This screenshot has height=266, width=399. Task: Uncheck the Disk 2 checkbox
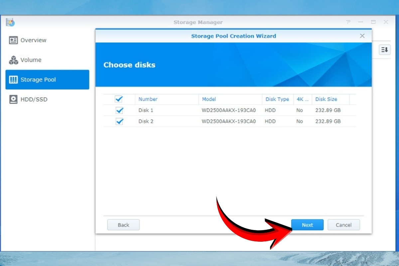click(x=119, y=121)
